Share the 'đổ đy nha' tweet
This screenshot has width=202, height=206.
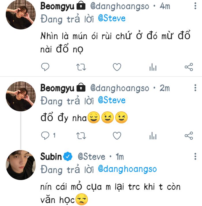[188, 135]
